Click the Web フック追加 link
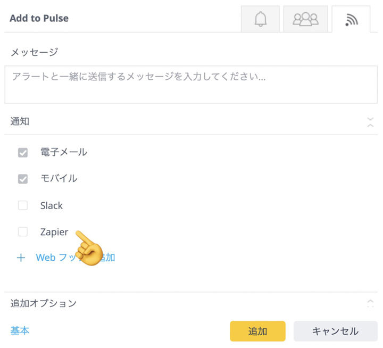This screenshot has width=383, height=348. (75, 258)
